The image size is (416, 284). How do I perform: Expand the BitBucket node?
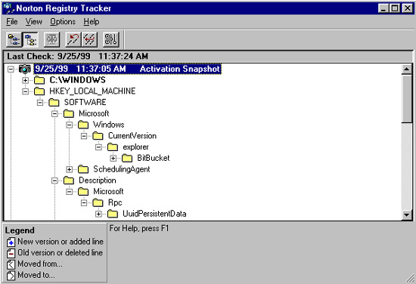[113, 158]
